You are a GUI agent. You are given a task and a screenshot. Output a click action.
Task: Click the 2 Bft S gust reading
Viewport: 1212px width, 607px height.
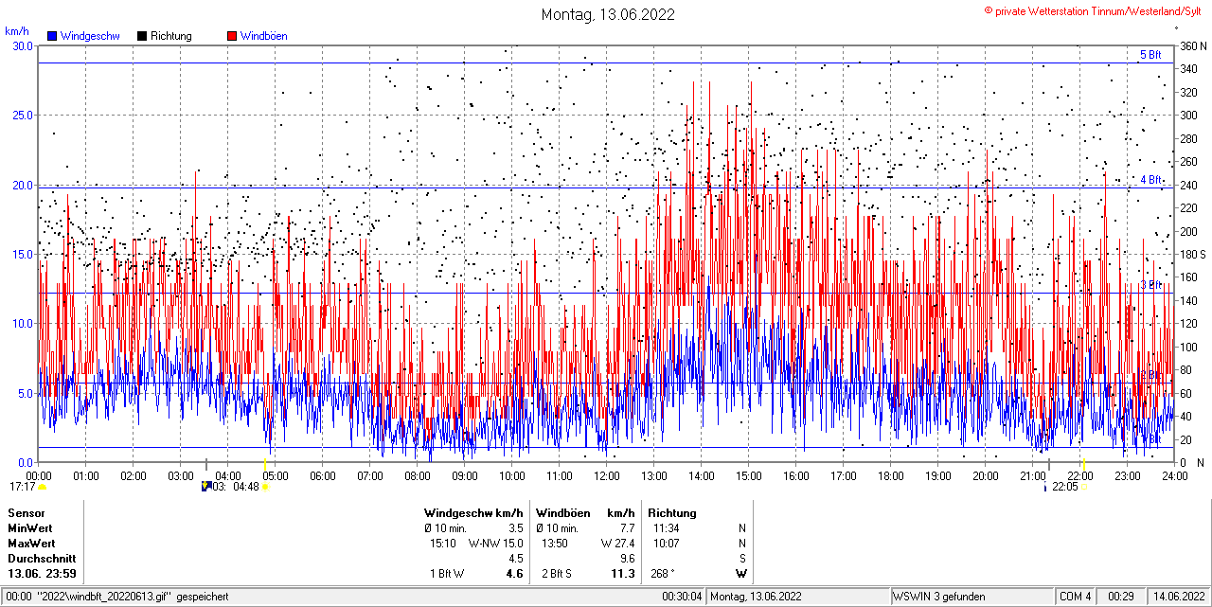pyautogui.click(x=557, y=574)
